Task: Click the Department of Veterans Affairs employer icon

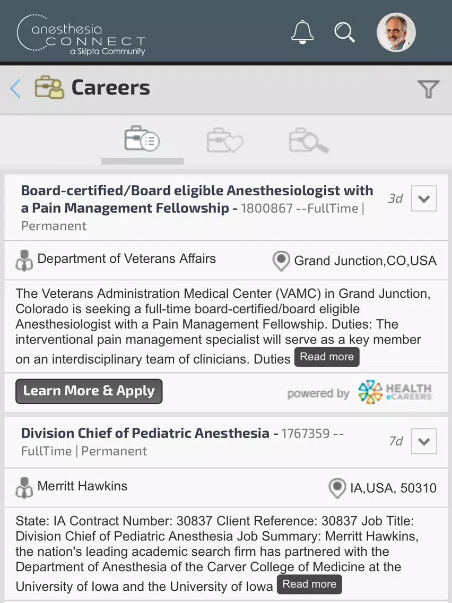Action: (24, 261)
